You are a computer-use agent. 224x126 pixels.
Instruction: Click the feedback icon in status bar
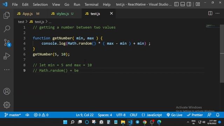[209, 115]
